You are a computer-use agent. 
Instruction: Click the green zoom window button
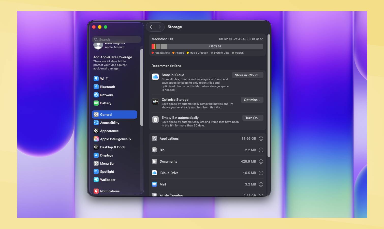tap(106, 27)
